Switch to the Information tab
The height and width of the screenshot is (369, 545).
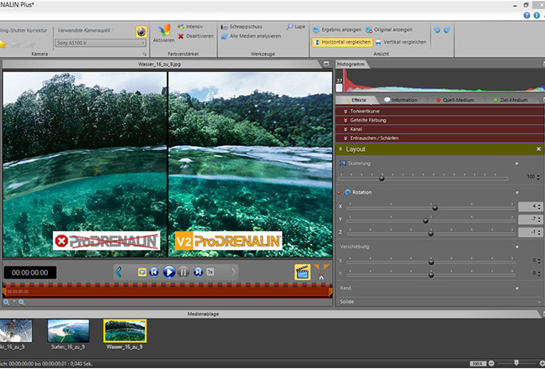tap(402, 101)
